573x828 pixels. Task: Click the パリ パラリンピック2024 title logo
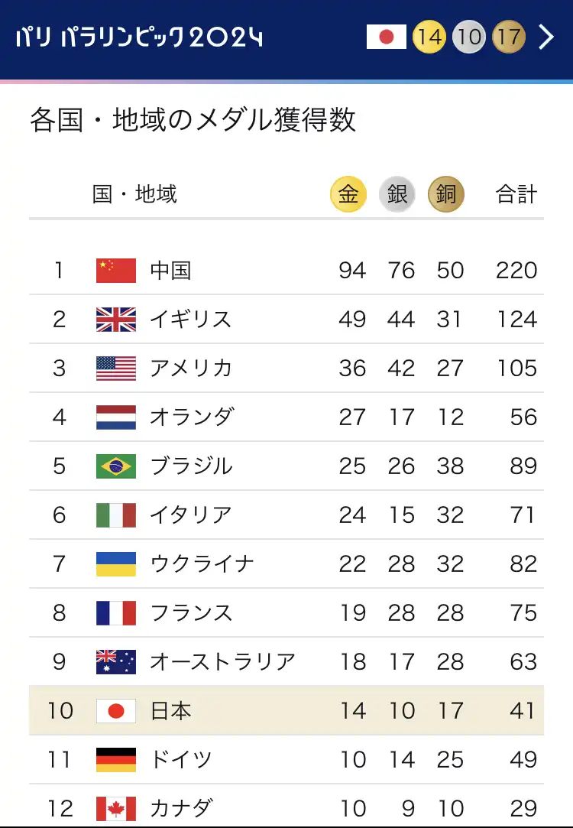pyautogui.click(x=139, y=37)
